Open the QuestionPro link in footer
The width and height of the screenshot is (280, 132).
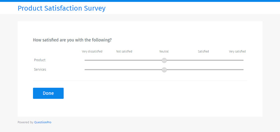(x=43, y=122)
